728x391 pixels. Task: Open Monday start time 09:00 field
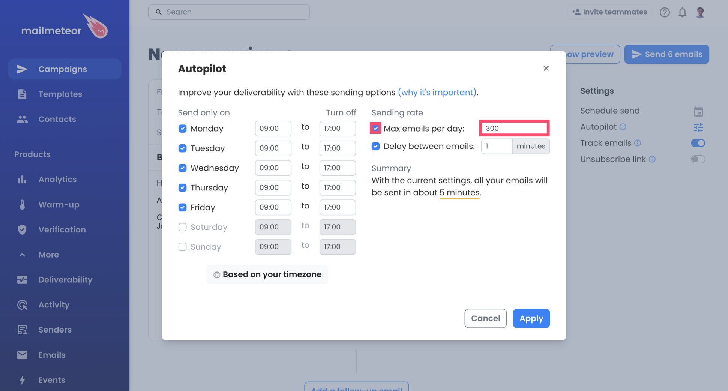[x=273, y=129]
